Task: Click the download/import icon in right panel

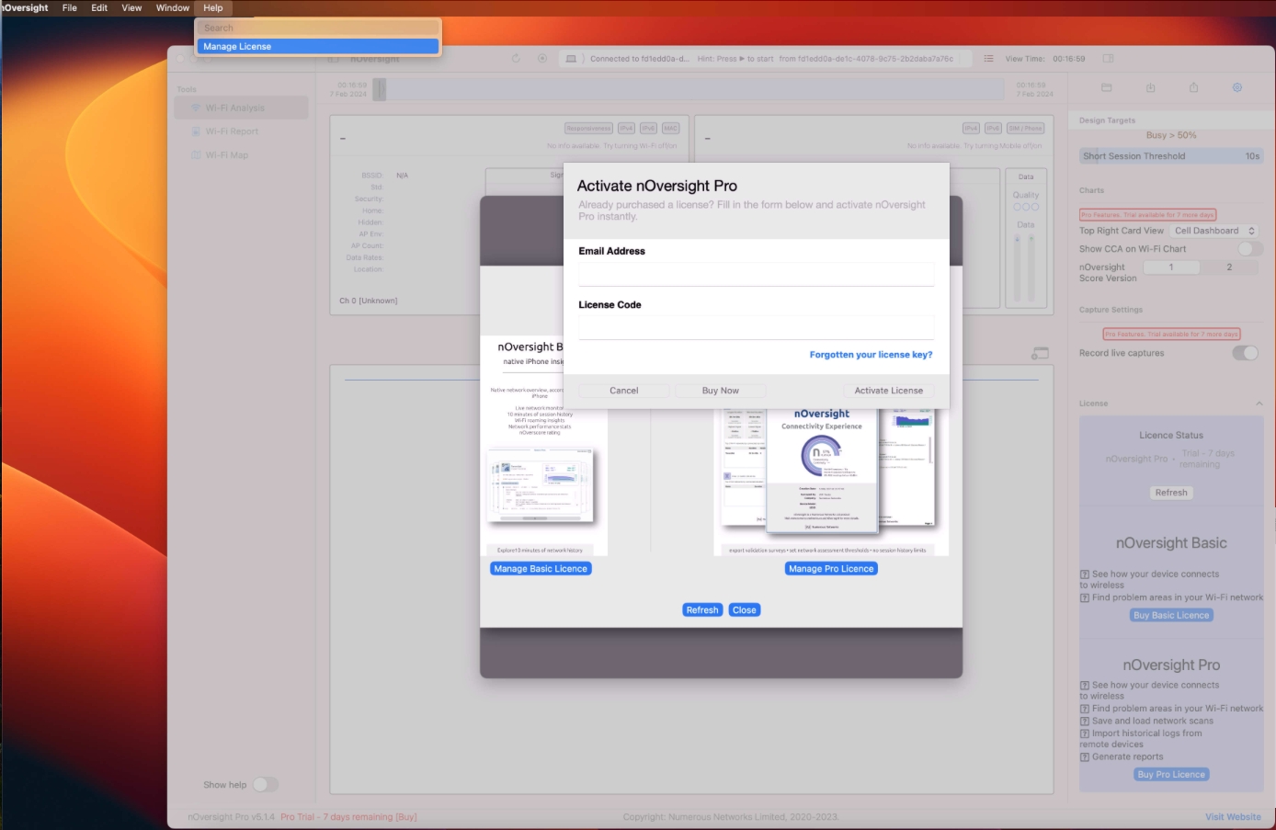Action: pyautogui.click(x=1150, y=87)
